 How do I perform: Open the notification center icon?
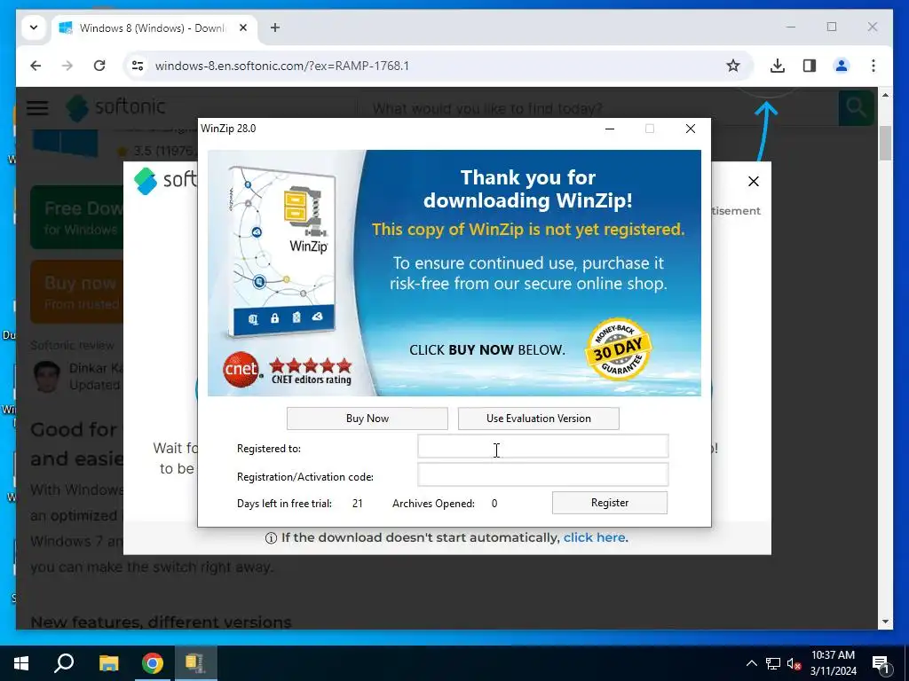tap(881, 663)
